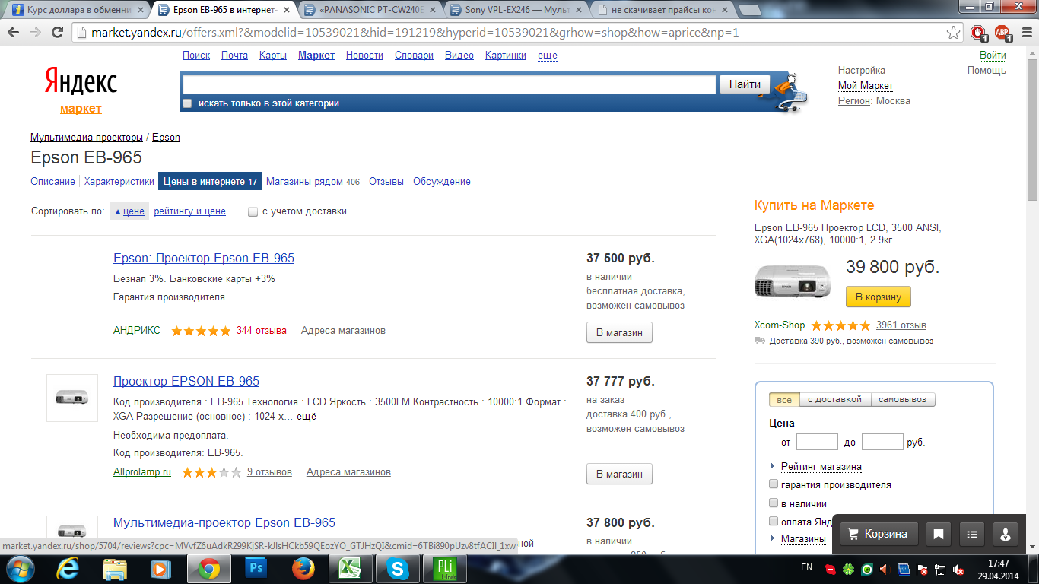The image size is (1039, 584).
Task: Click the red stop-hand extension icon
Action: (978, 33)
